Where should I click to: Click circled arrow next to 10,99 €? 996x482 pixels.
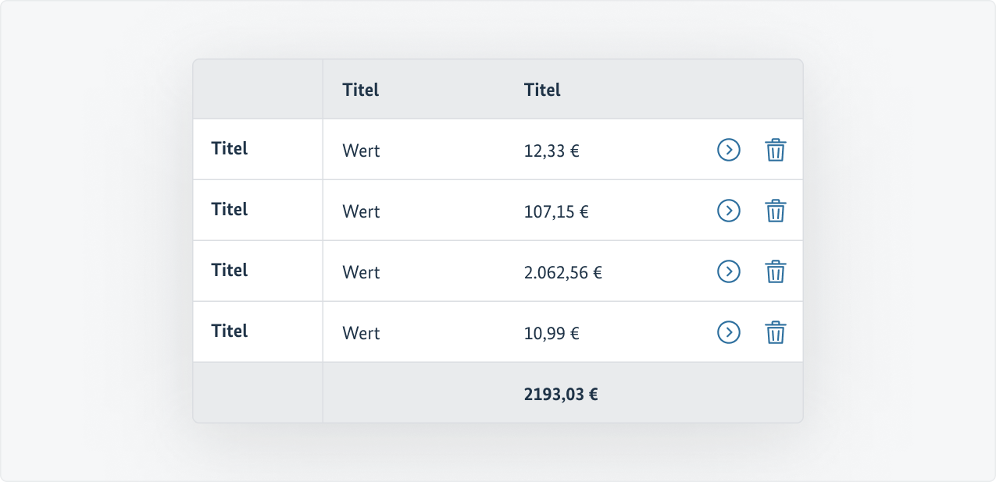tap(728, 332)
